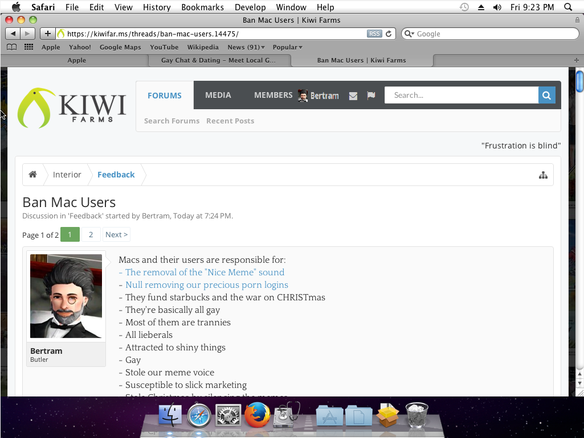
Task: Click Feedback breadcrumb
Action: 116,175
